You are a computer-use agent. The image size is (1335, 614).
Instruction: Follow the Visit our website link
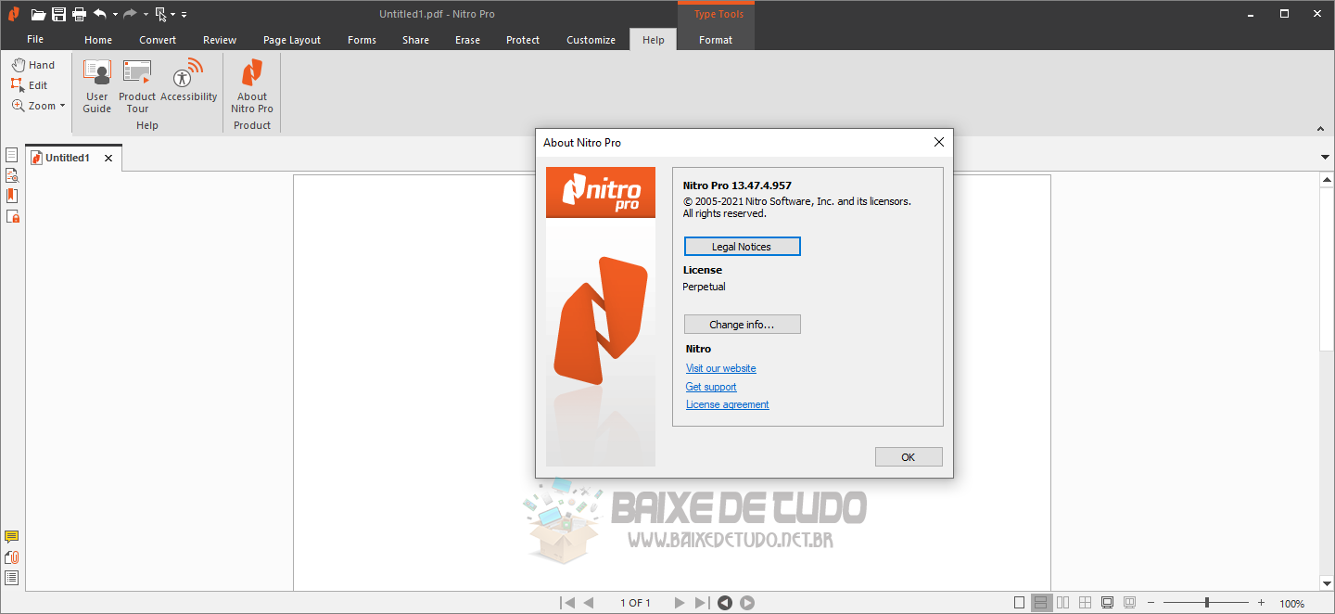coord(720,368)
